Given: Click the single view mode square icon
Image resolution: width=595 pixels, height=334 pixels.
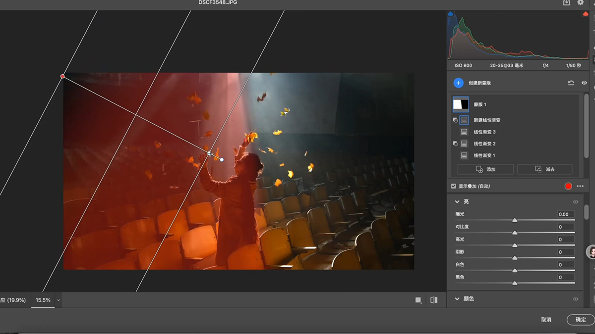Looking at the screenshot, I should 418,300.
